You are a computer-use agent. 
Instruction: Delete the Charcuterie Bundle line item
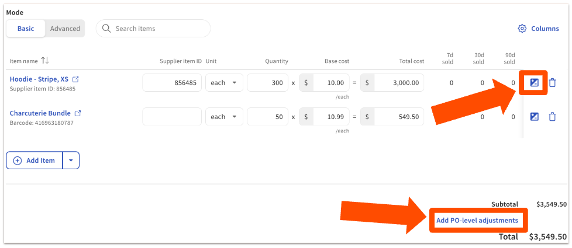[x=552, y=117]
